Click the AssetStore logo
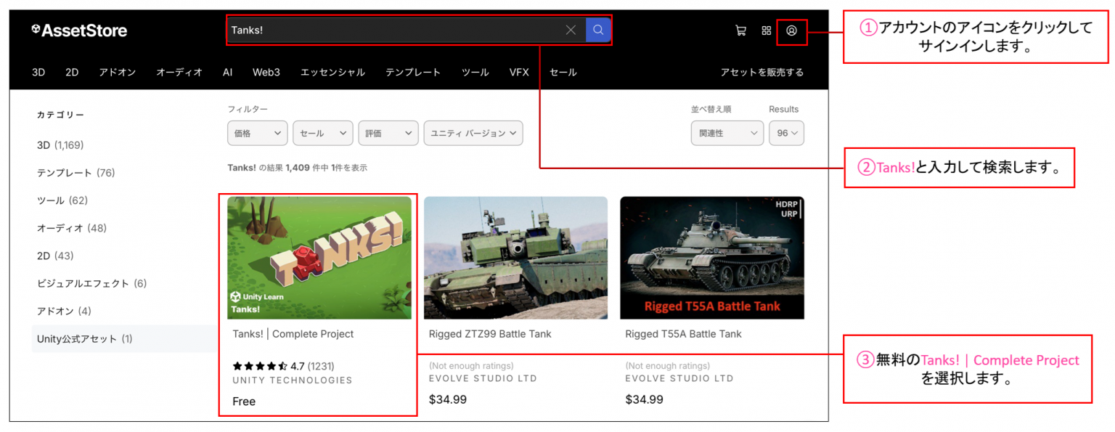The width and height of the screenshot is (1115, 432). pyautogui.click(x=78, y=30)
